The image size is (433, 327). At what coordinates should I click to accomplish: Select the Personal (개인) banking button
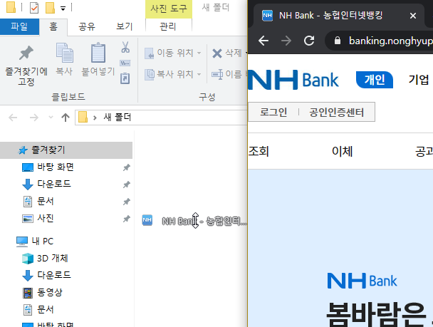(375, 80)
